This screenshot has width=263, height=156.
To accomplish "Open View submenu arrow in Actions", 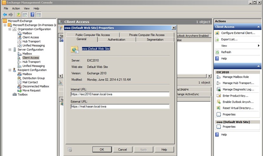I will coord(259,46).
